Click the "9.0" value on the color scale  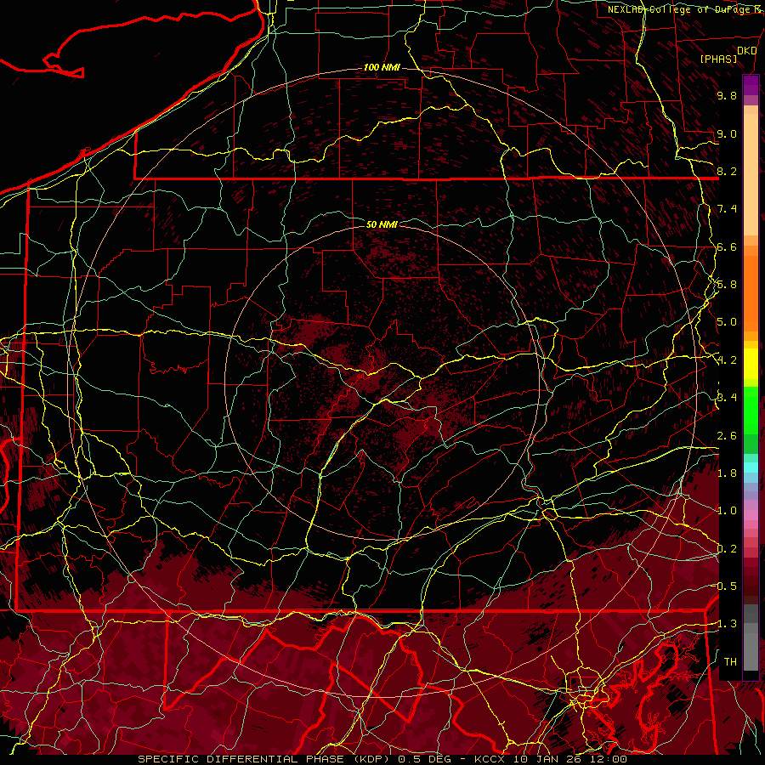(x=727, y=133)
